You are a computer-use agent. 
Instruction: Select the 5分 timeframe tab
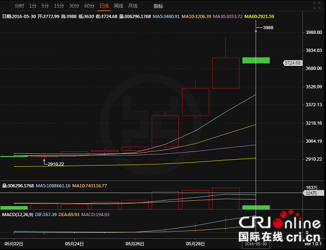point(45,6)
